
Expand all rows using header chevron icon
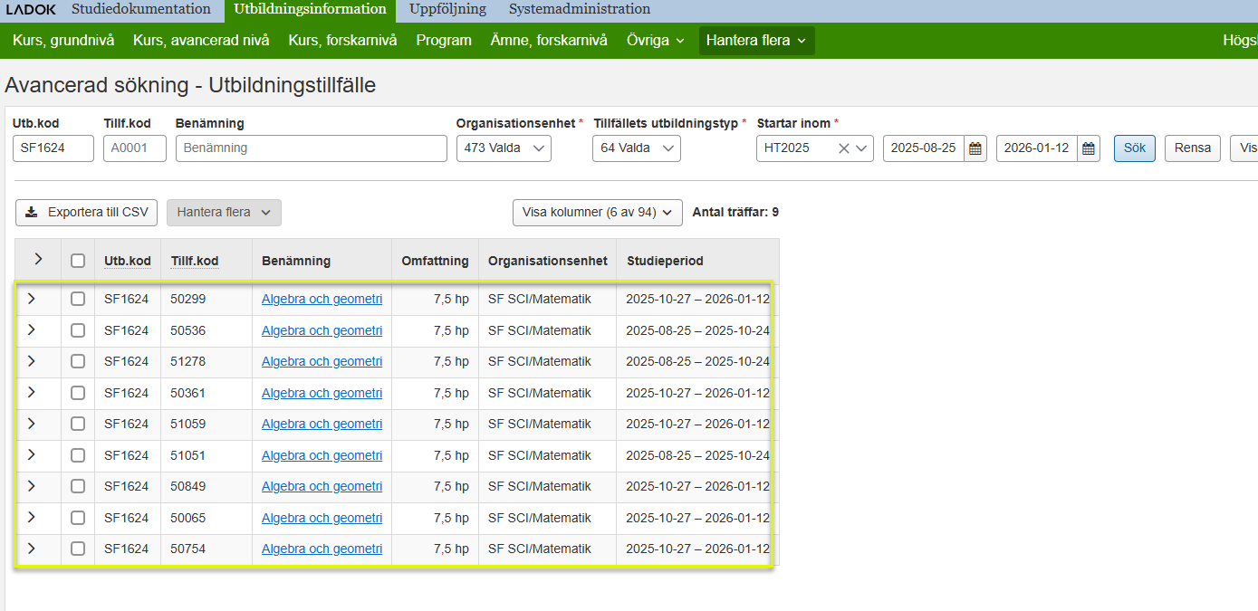click(38, 260)
